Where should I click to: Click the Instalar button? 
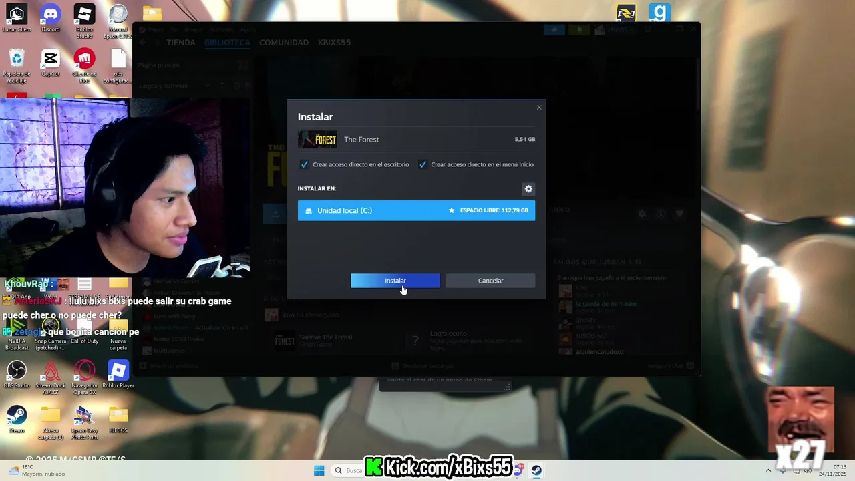coord(395,281)
